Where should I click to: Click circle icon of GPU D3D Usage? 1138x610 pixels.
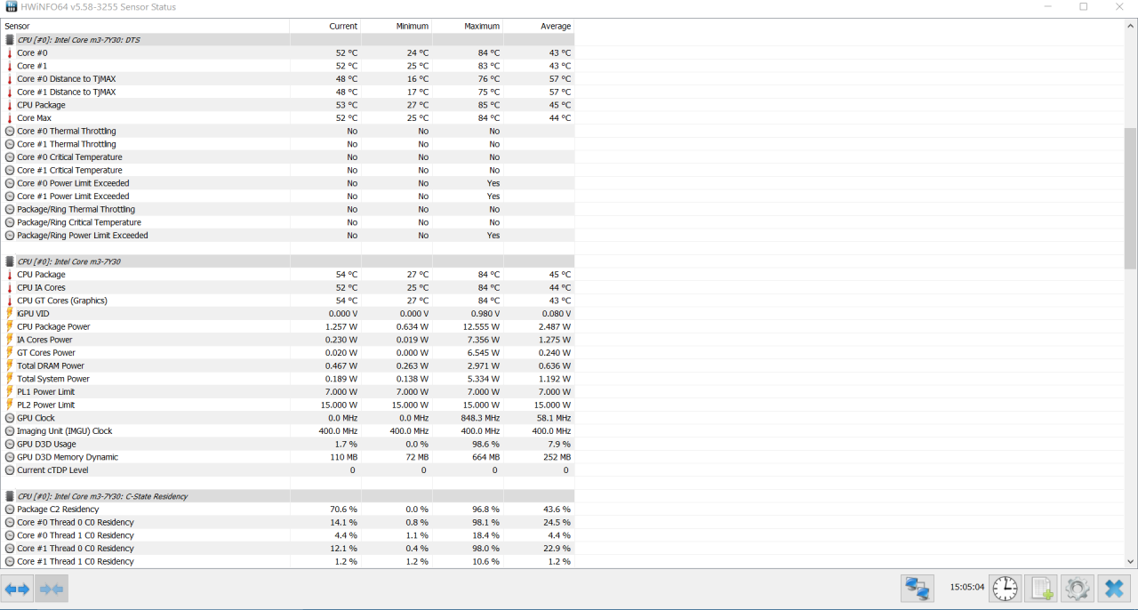point(10,444)
